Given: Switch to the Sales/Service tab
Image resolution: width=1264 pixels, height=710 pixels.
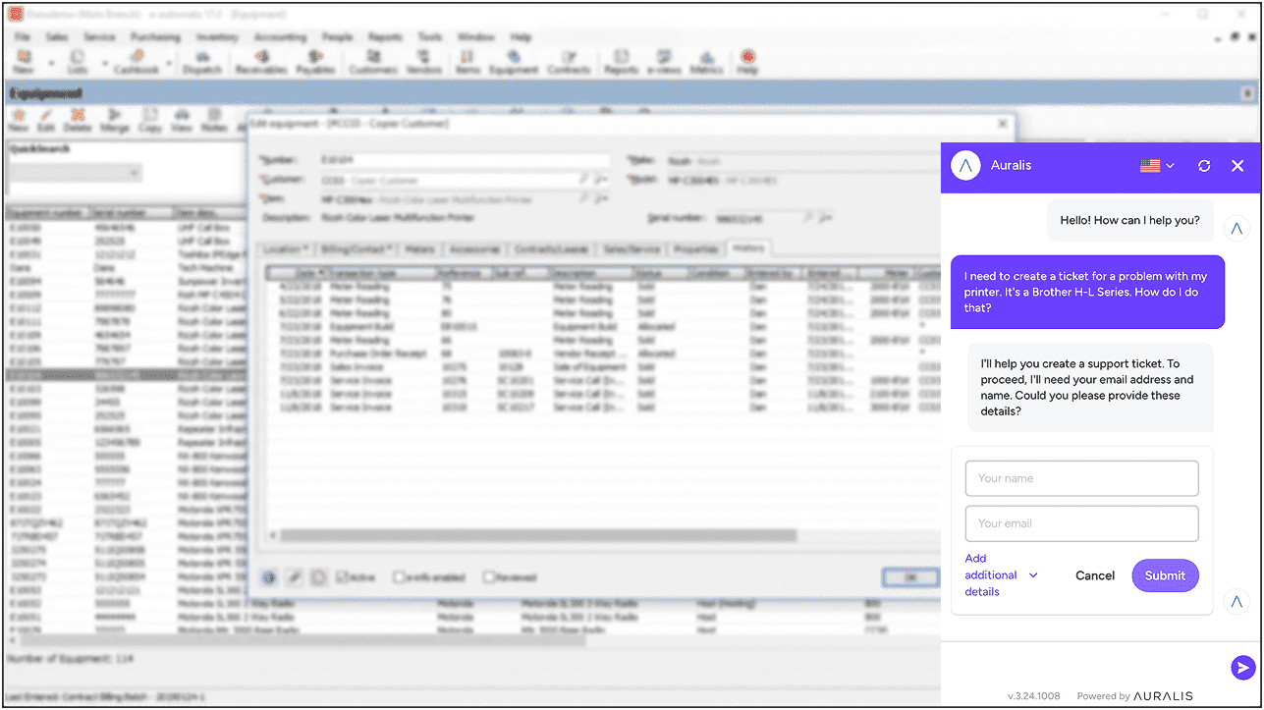Looking at the screenshot, I should point(632,249).
